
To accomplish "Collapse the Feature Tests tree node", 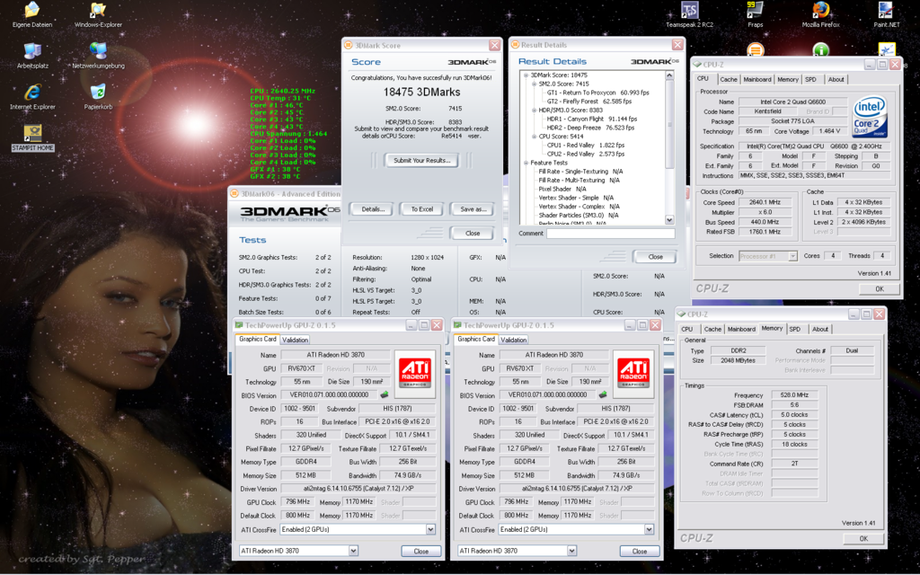I will pos(526,163).
